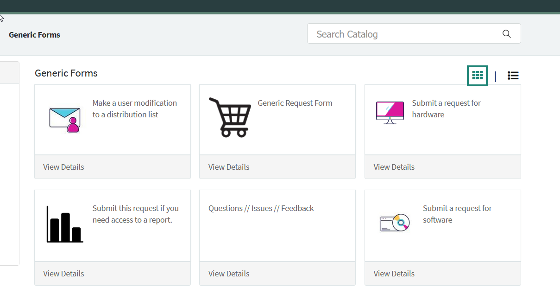Click View Details under Generic Request Form
Viewport: 560px width, 307px height.
click(x=228, y=166)
